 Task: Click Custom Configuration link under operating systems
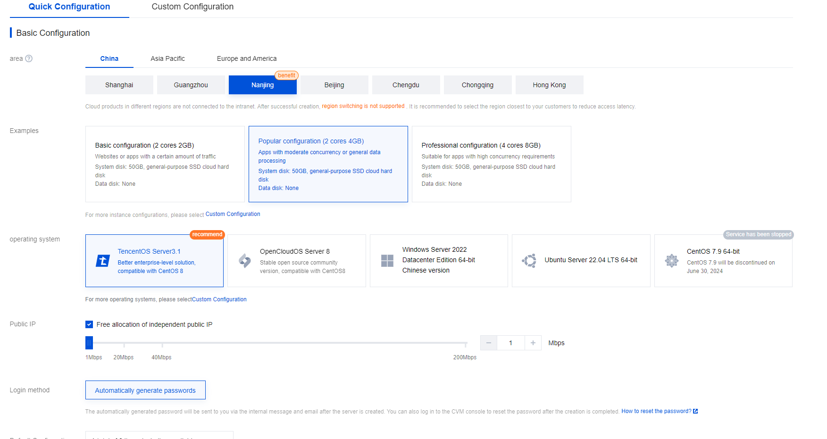219,299
